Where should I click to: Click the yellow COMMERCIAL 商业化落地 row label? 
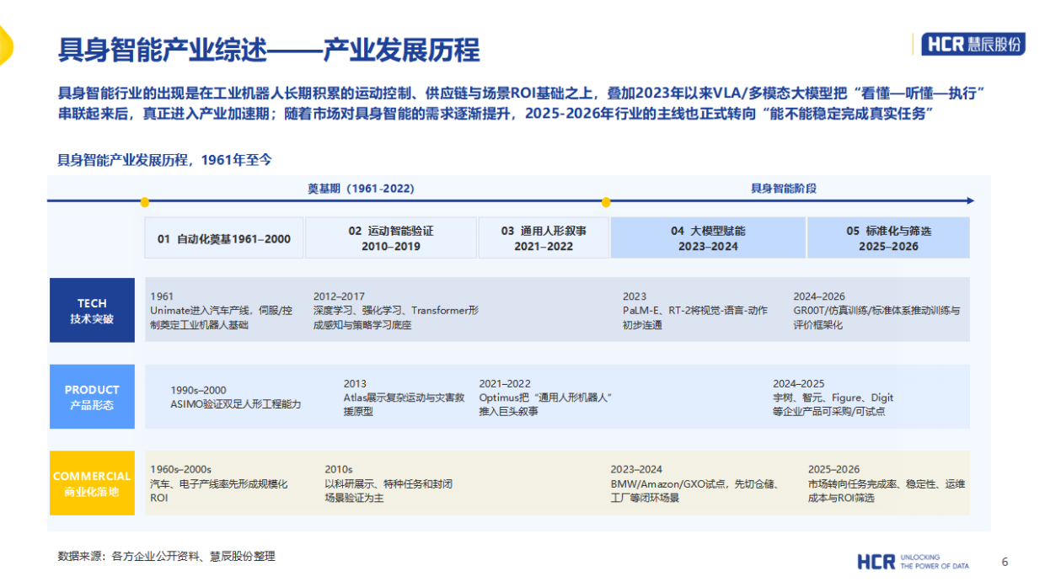[x=92, y=483]
